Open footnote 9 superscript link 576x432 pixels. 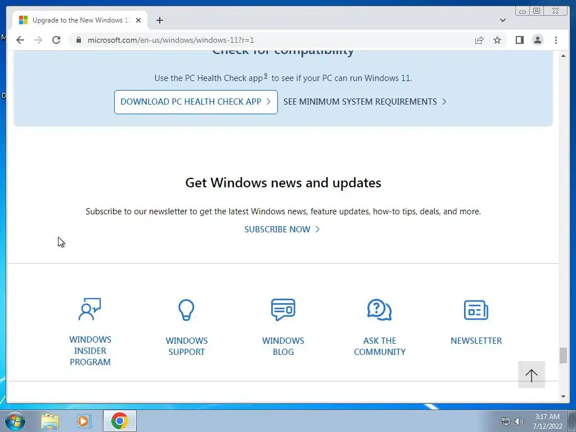coord(265,76)
